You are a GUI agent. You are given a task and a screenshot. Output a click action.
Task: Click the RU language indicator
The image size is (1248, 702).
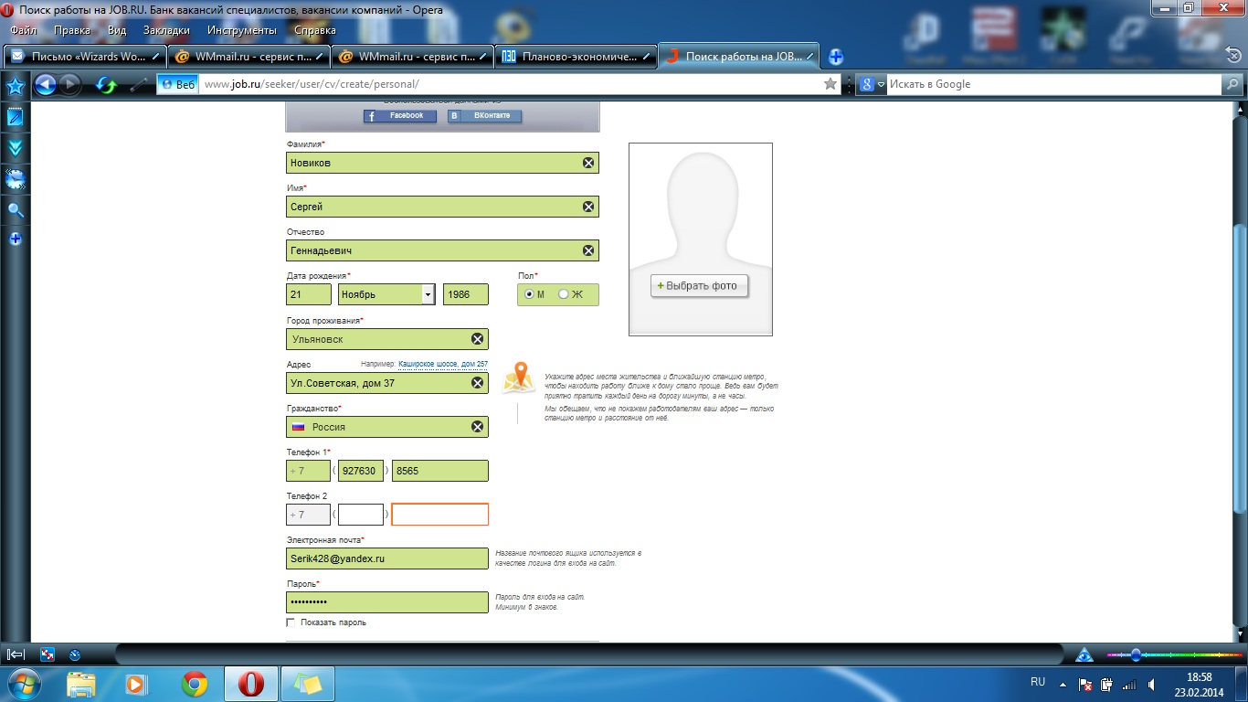click(1038, 683)
